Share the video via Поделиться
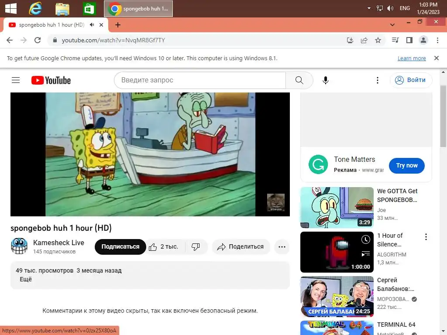The width and height of the screenshot is (447, 335). tap(241, 247)
